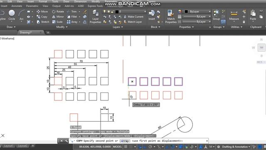266x150 pixels.
Task: Switch to the Annotate ribbon tab
Action: click(17, 6)
